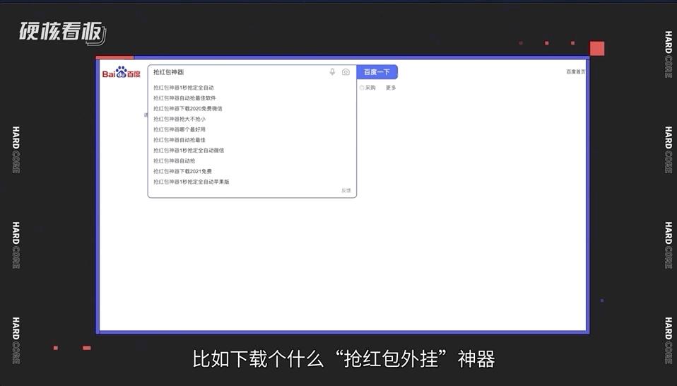
Task: Open image search with camera icon
Action: pos(346,72)
